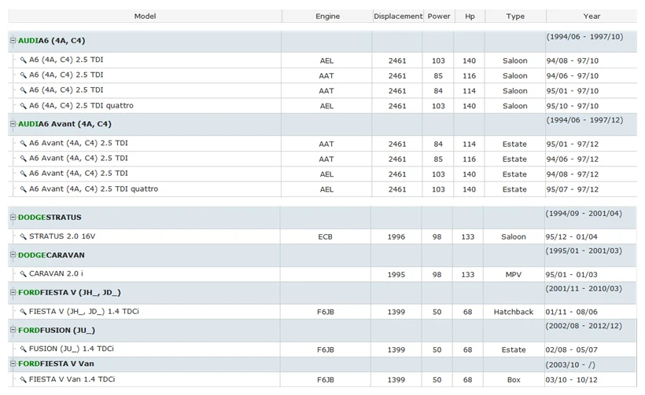Select the AUDI A6 Avant (4A, C4) group title

[64, 124]
